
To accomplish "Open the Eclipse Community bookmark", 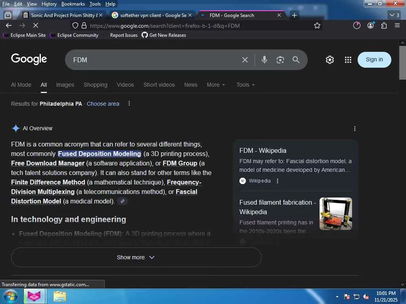I will click(74, 35).
